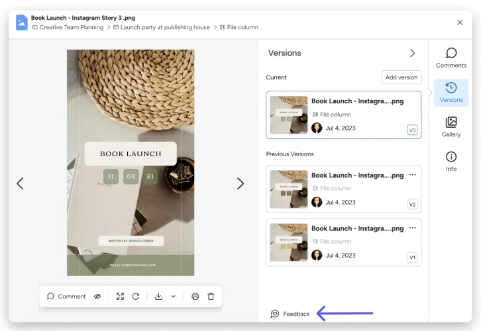Open the download options dropdown arrow
Screen dimensions: 481x331
(174, 297)
